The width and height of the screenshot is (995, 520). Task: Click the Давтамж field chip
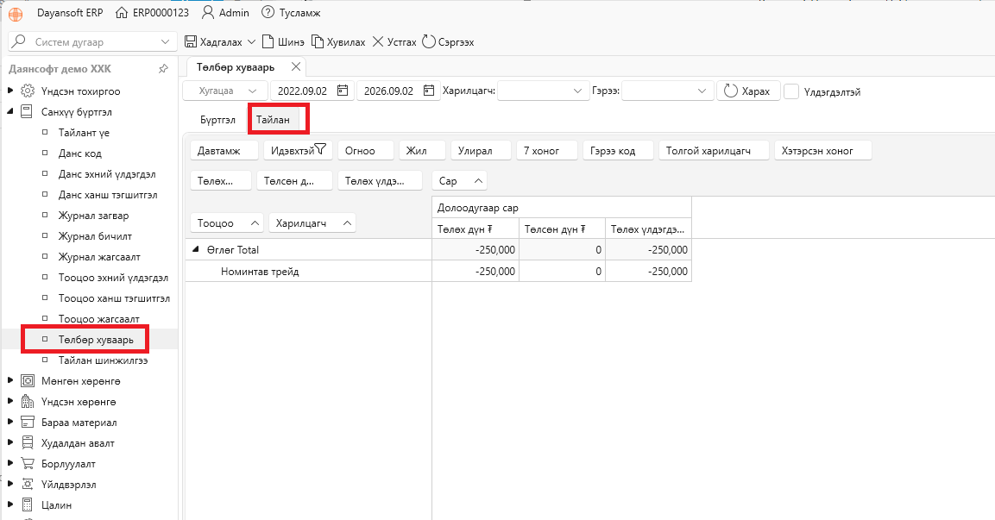[224, 151]
